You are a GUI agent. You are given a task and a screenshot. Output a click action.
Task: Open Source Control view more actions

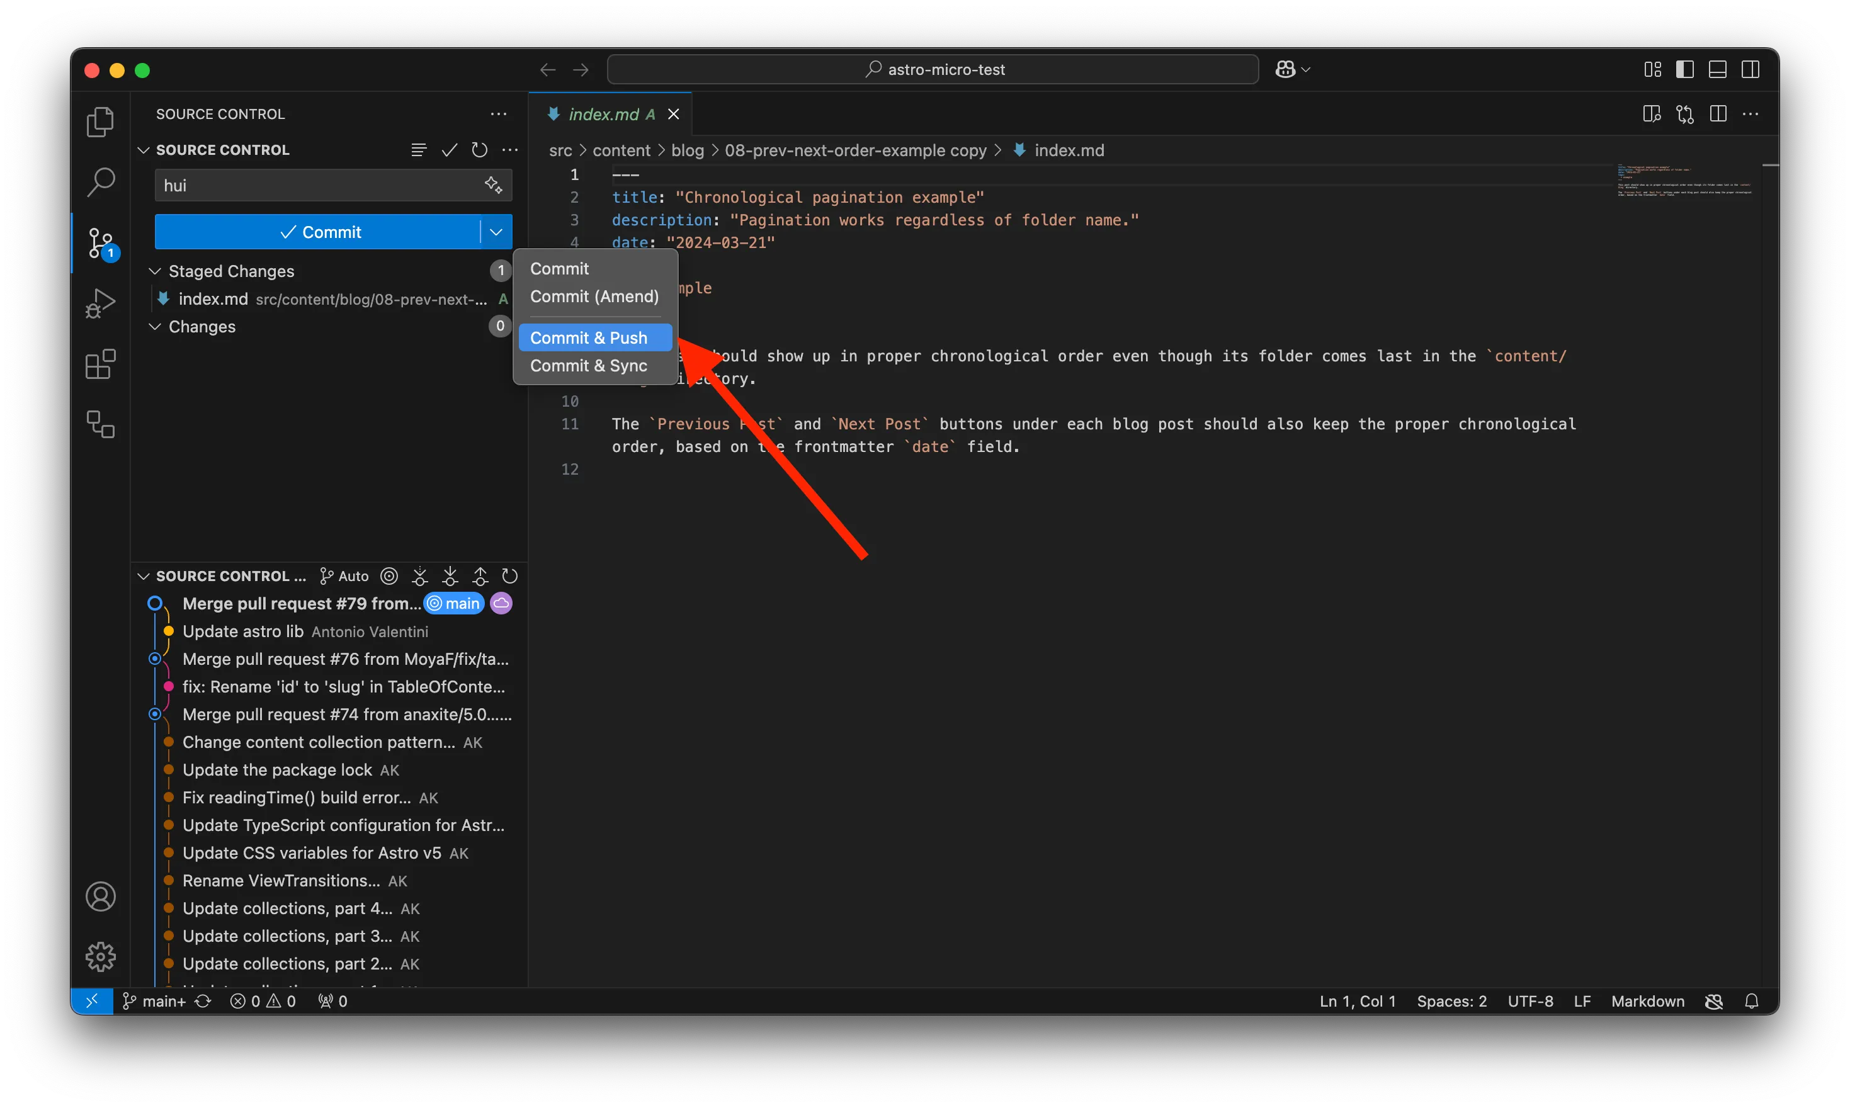499,114
